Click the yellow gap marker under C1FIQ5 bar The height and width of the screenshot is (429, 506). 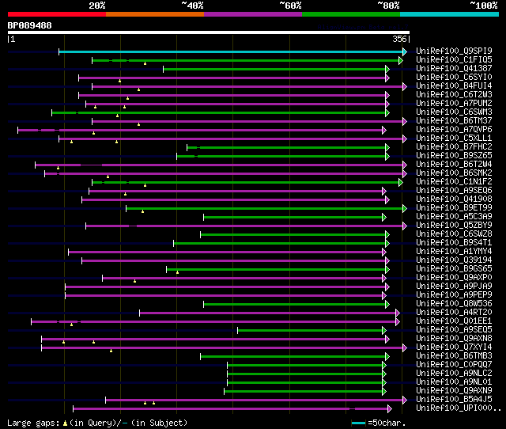[x=145, y=63]
